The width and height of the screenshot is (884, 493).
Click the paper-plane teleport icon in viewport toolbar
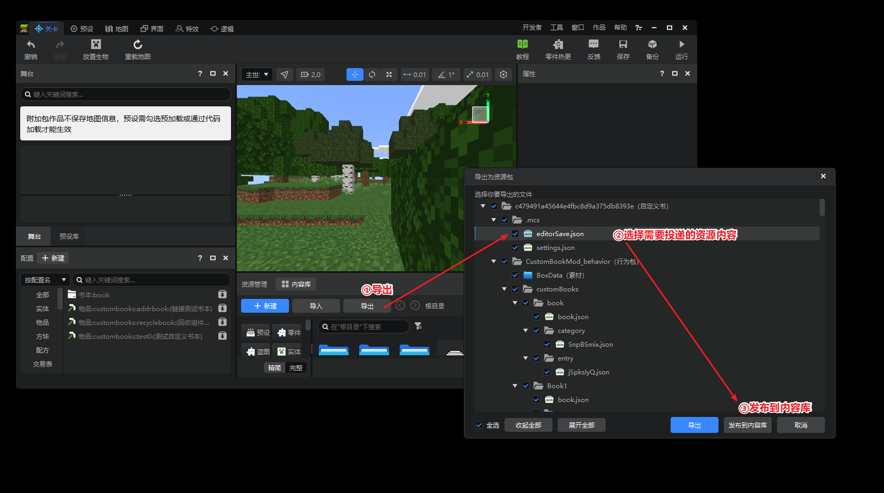285,74
